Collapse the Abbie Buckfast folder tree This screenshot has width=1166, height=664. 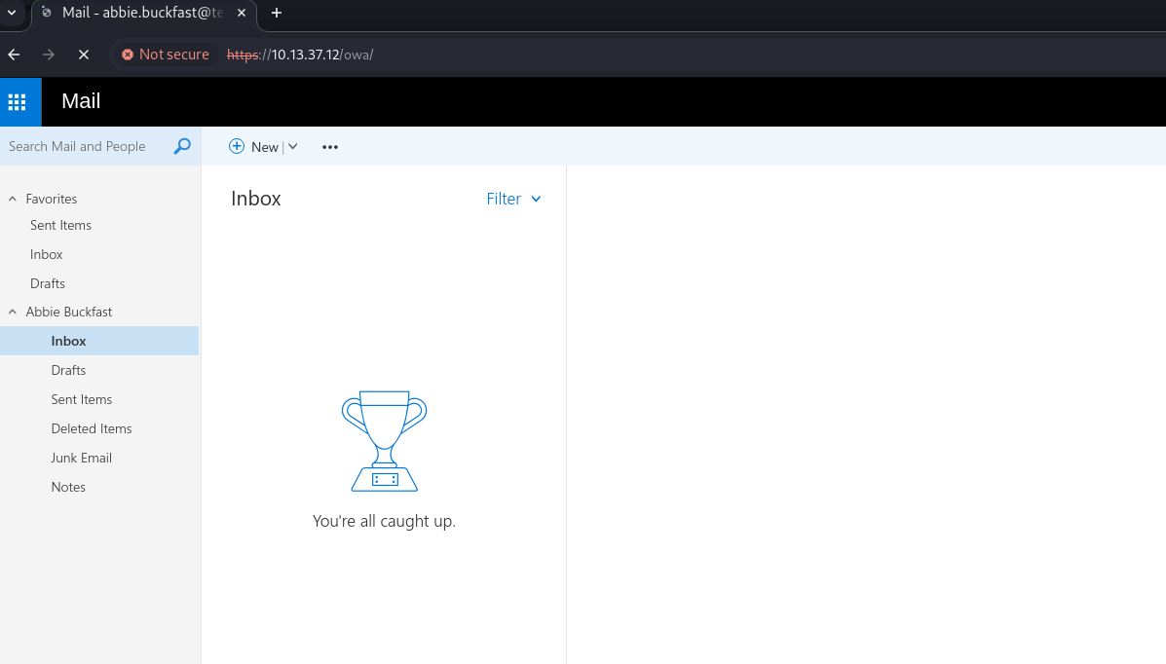coord(13,312)
